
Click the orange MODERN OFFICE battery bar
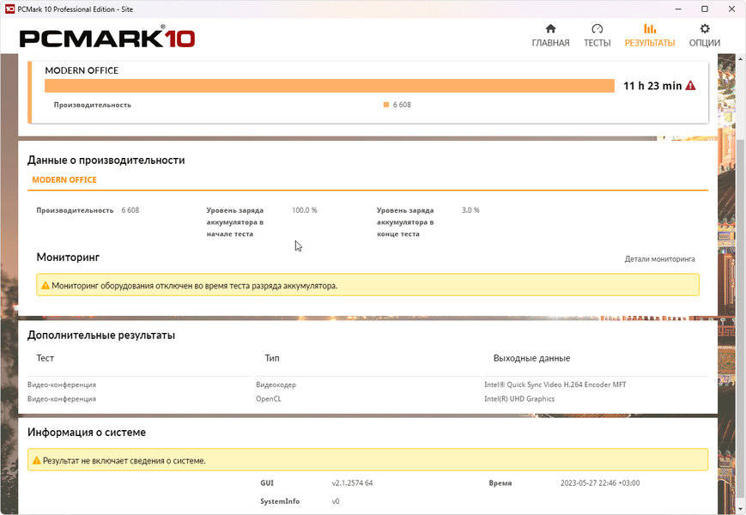(x=330, y=86)
